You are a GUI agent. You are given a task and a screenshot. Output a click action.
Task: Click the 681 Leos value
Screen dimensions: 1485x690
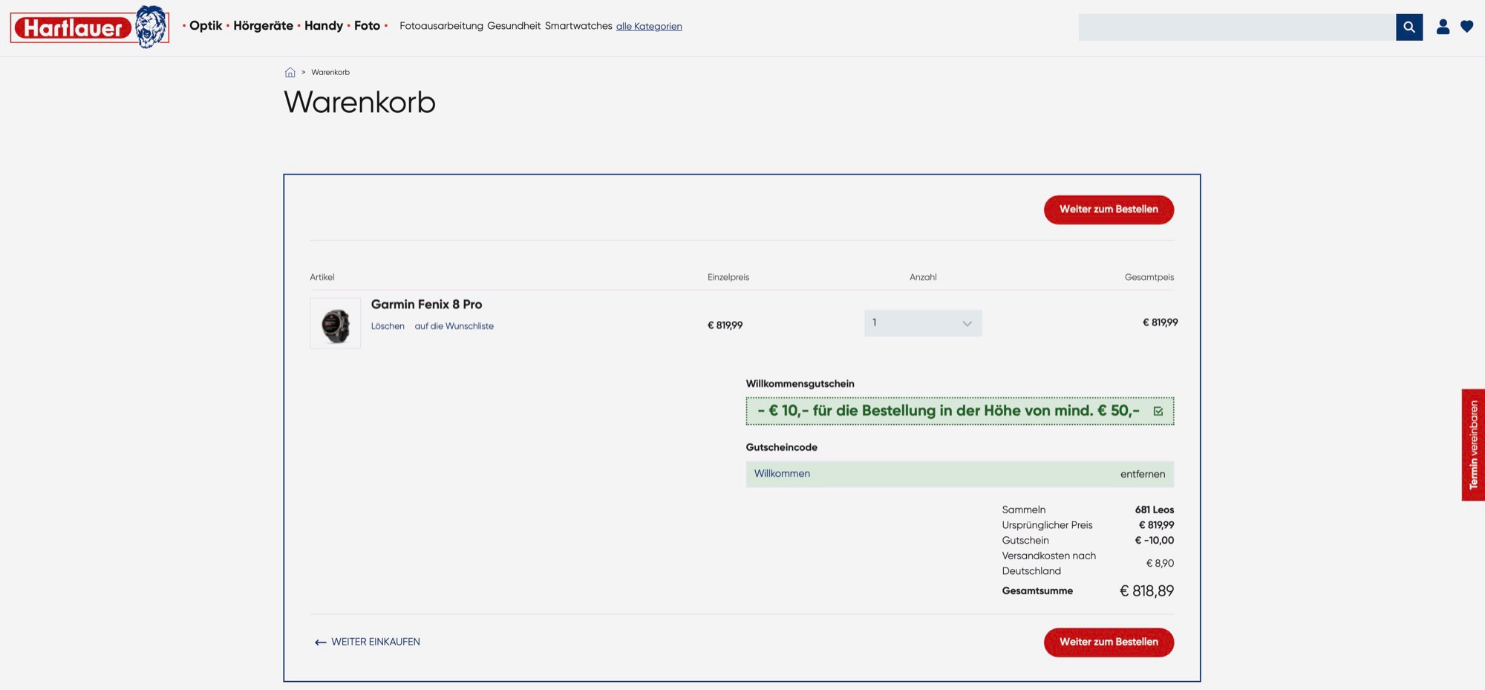[1155, 510]
